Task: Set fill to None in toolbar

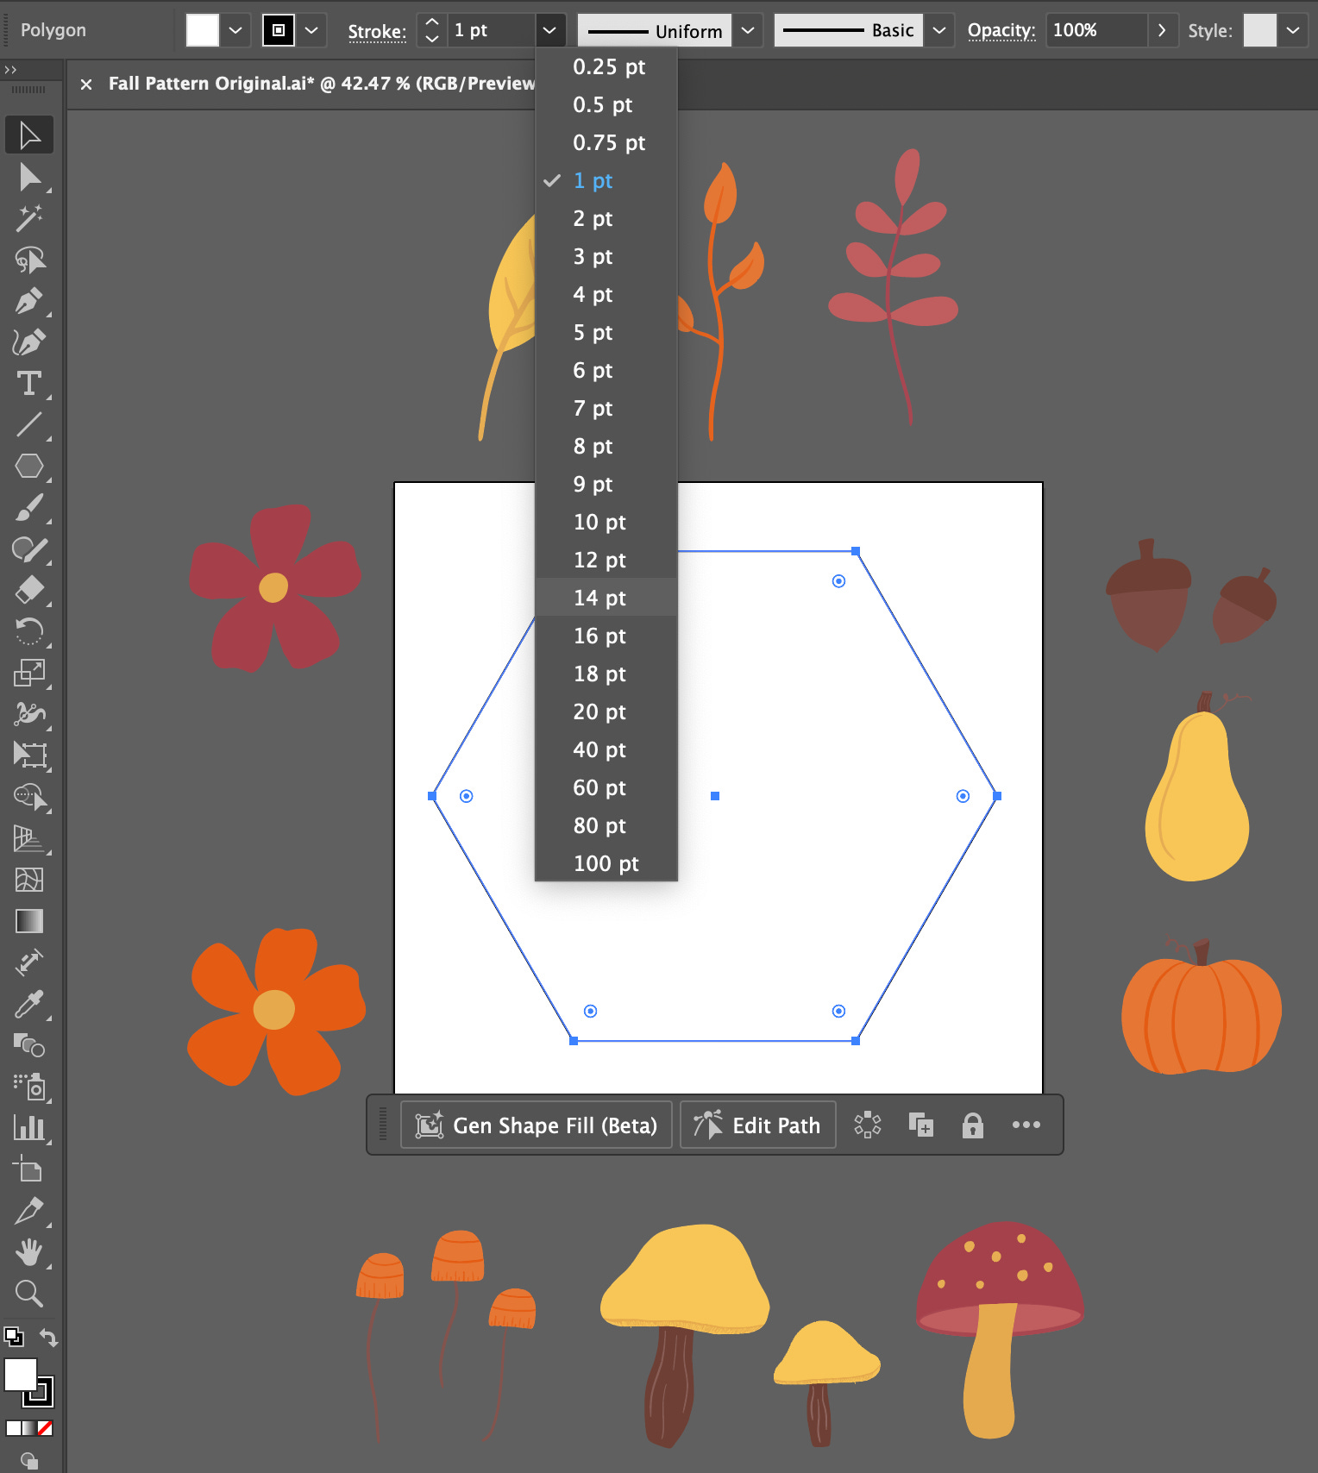Action: pos(46,1428)
